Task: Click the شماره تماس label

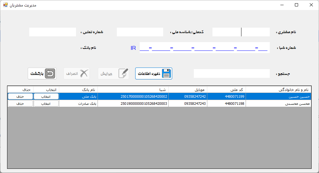Action: pos(92,32)
